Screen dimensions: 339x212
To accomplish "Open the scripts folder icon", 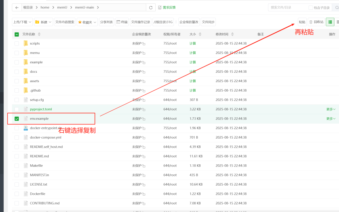I will [x=26, y=43].
